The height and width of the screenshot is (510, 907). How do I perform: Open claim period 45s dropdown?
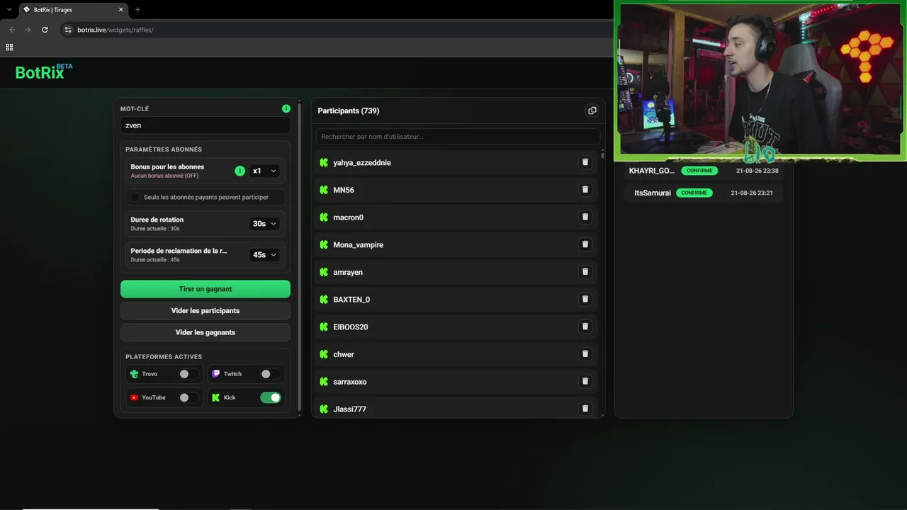264,255
